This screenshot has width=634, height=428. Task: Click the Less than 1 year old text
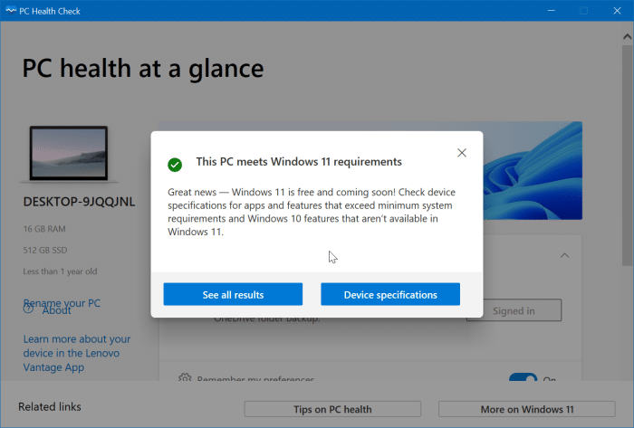[60, 271]
